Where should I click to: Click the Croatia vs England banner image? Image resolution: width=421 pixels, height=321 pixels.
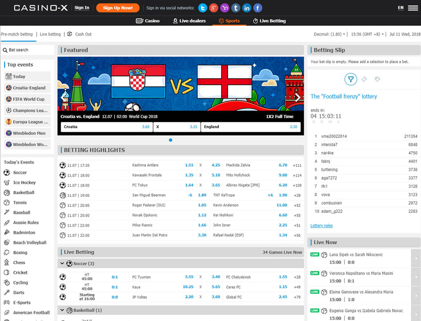180,84
